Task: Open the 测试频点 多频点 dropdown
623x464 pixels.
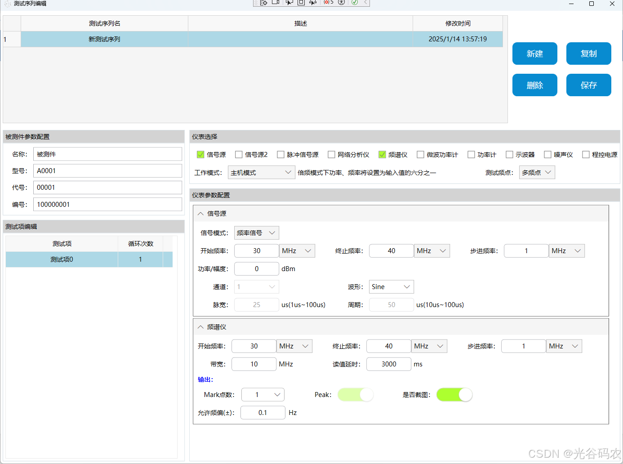Action: coord(537,173)
